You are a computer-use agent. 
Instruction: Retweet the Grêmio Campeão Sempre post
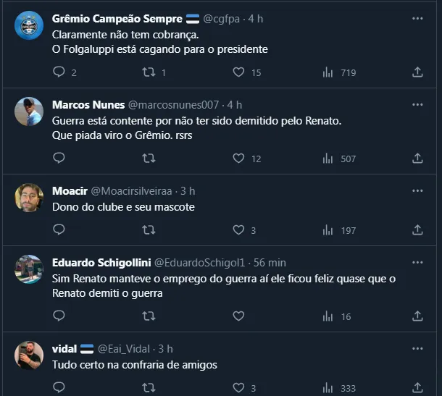(x=148, y=72)
